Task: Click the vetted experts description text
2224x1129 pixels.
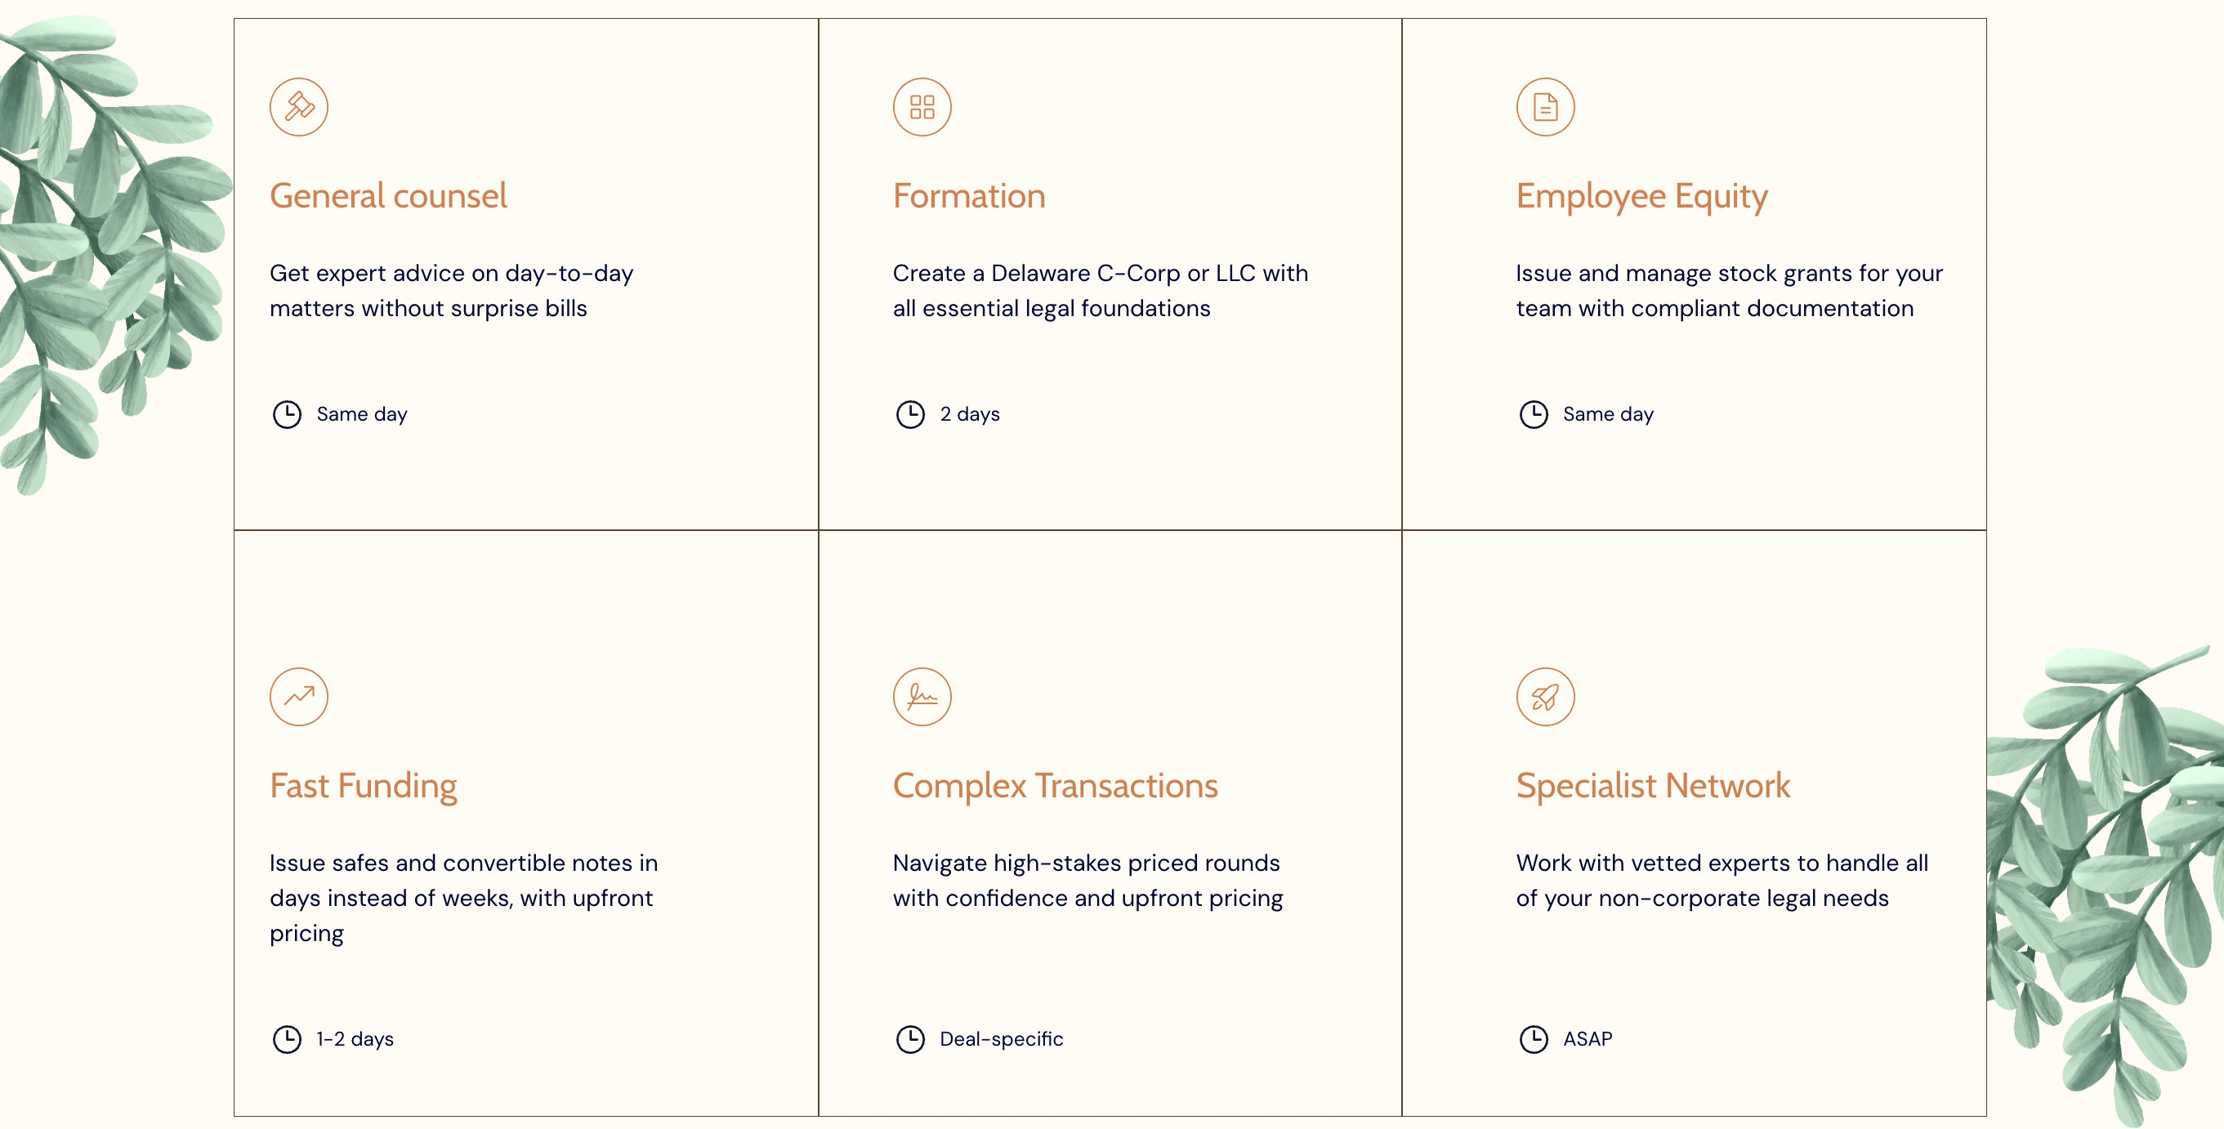Action: [1722, 881]
